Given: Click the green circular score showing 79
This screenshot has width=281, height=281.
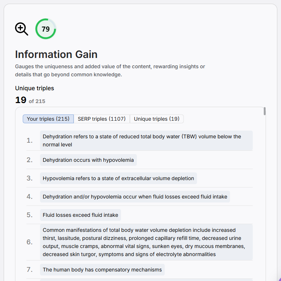Looking at the screenshot, I should click(x=45, y=29).
